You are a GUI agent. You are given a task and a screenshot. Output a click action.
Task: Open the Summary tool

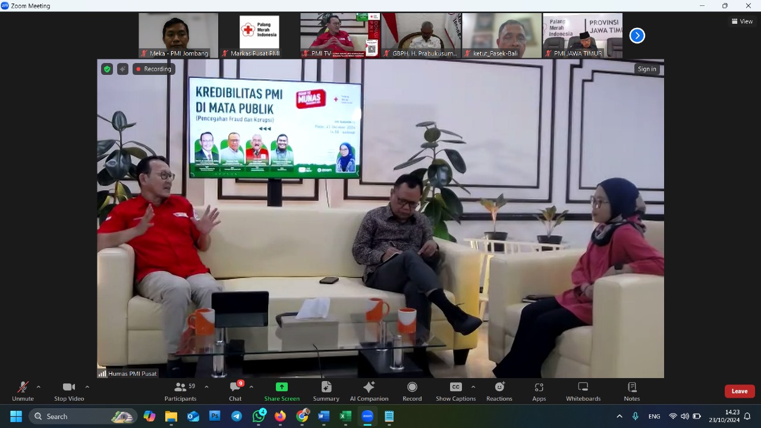326,391
